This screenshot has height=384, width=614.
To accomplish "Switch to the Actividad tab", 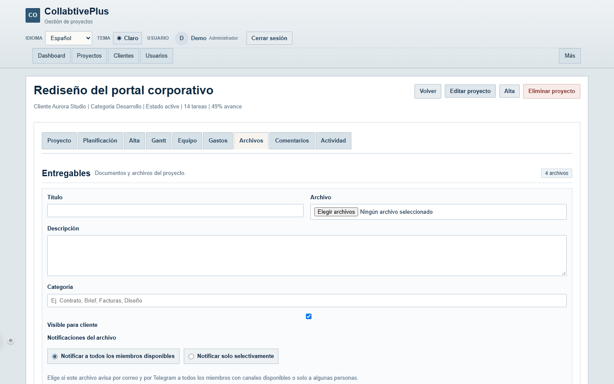I will point(333,141).
